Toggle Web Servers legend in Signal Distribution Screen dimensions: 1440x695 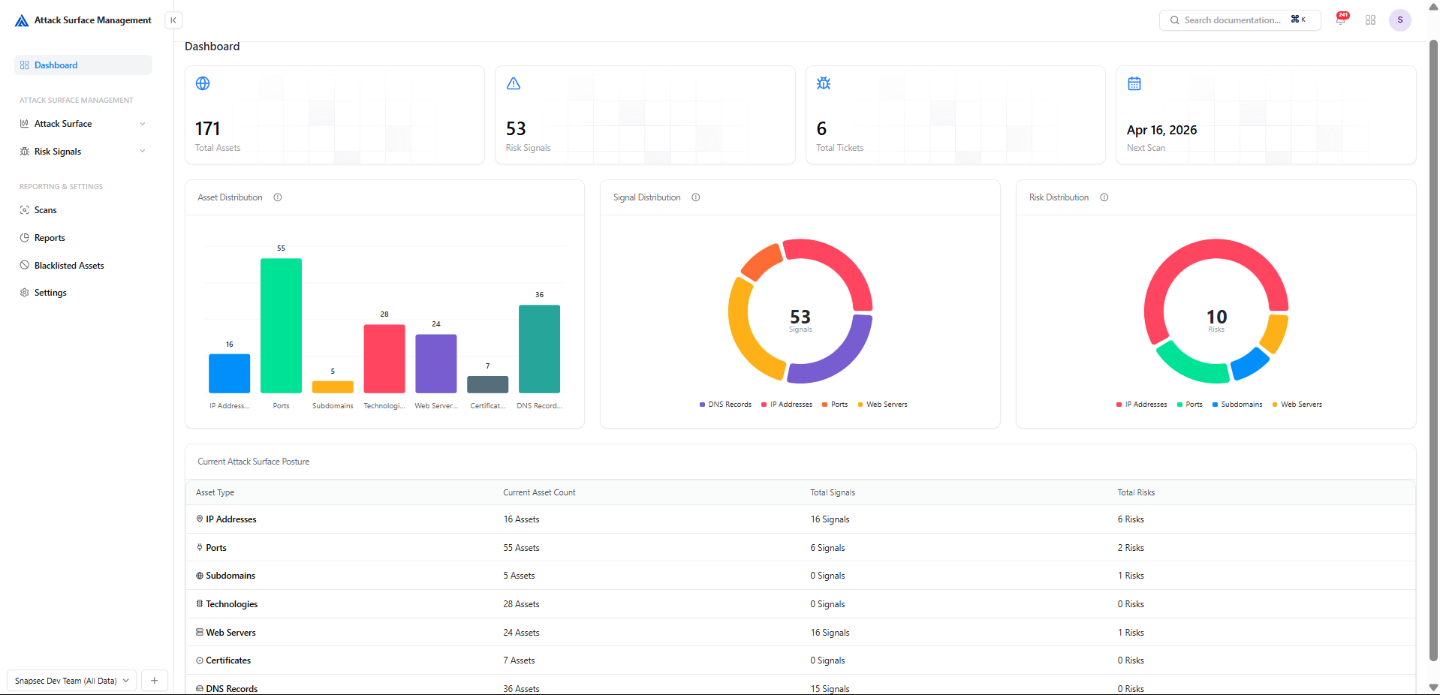coord(883,405)
